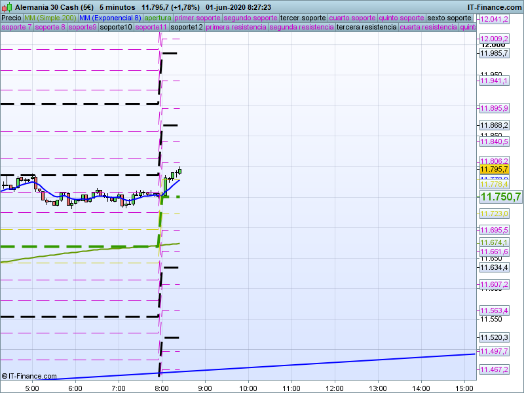524x393 pixels.
Task: Open the IT-Finance.com link in the header
Action: coord(495,7)
